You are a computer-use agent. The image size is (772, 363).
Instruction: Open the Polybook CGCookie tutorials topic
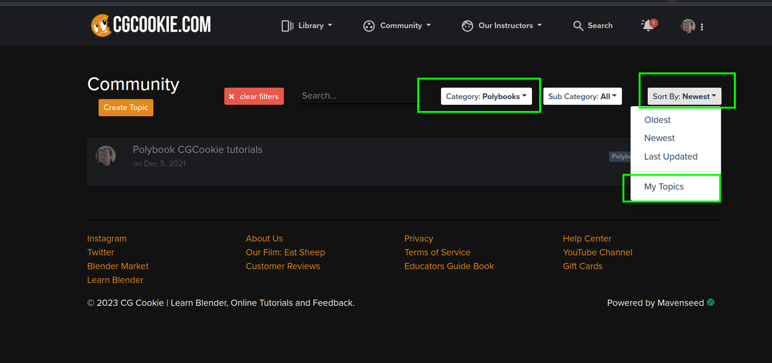tap(198, 150)
